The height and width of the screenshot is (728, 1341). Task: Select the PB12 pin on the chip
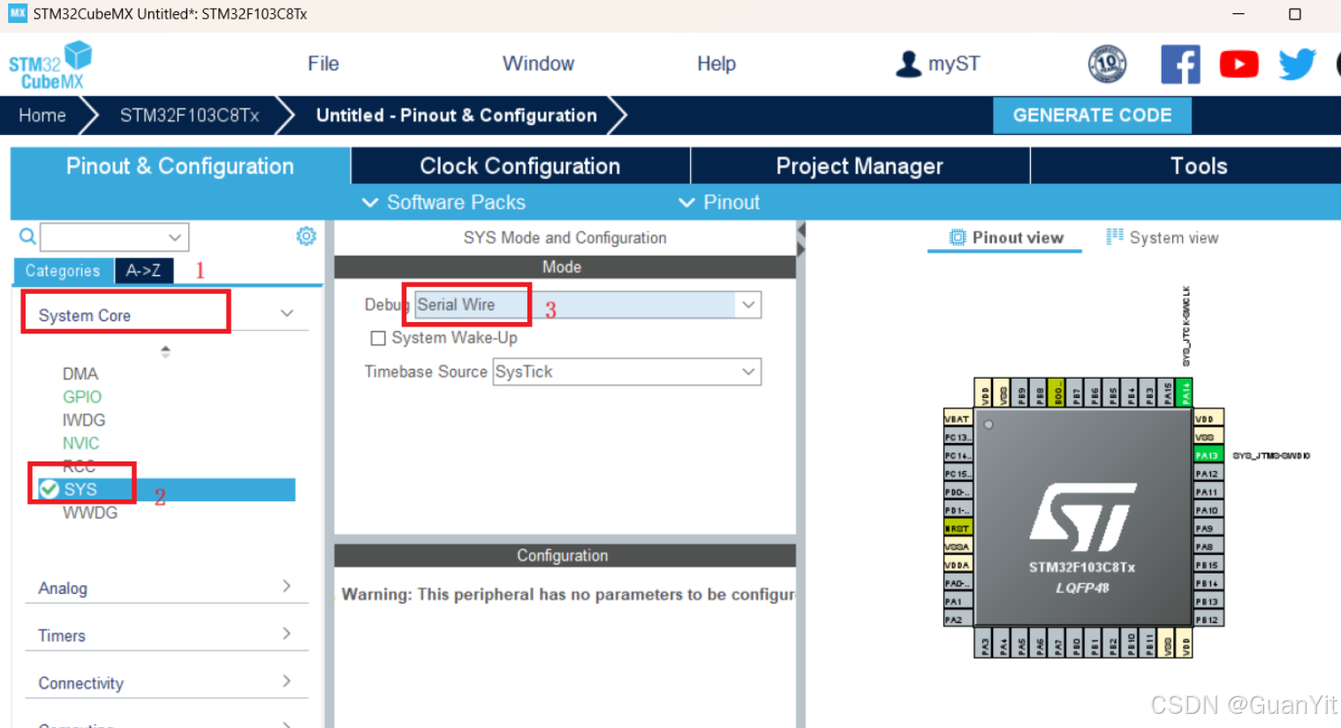(1208, 619)
